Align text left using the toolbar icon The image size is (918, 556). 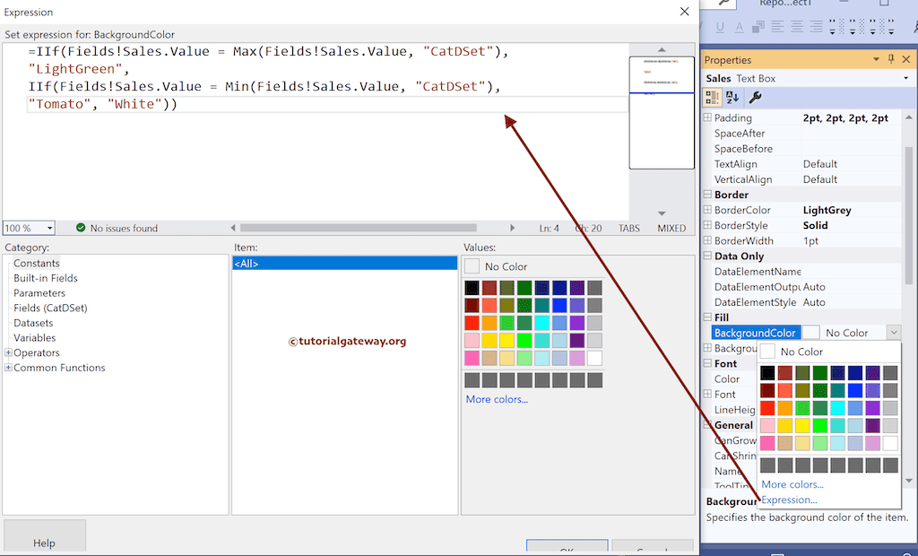(x=776, y=27)
